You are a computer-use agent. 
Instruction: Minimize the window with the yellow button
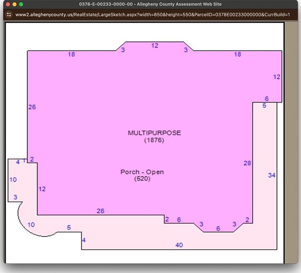tap(14, 4)
